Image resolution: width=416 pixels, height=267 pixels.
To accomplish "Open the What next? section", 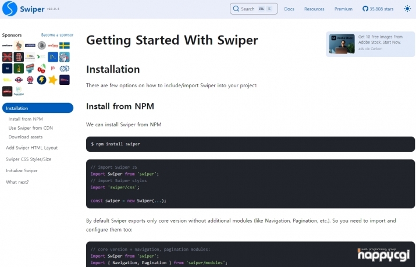I will (17, 182).
